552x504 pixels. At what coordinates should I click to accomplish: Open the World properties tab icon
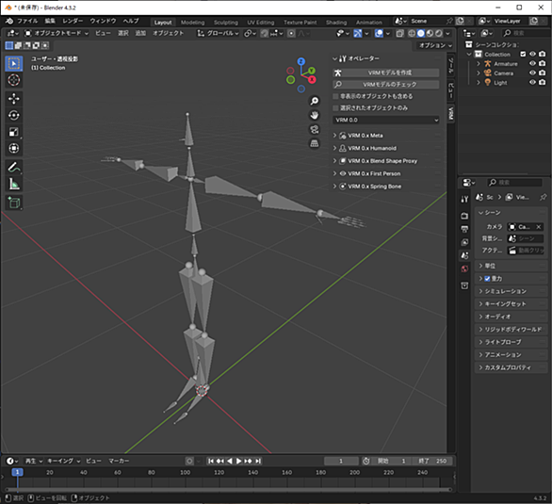coord(464,268)
